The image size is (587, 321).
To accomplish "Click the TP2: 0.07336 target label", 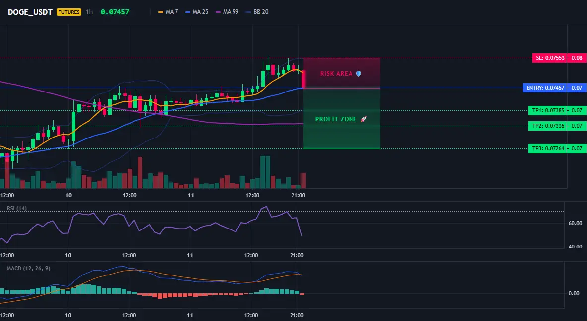I will tap(548, 126).
